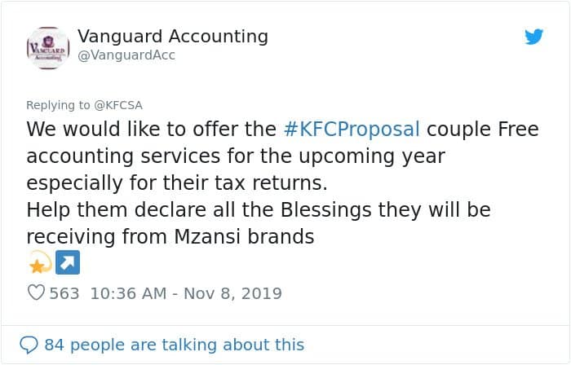Viewport: 571px width, 365px height.
Task: View 84 people are talking about this
Action: [174, 345]
